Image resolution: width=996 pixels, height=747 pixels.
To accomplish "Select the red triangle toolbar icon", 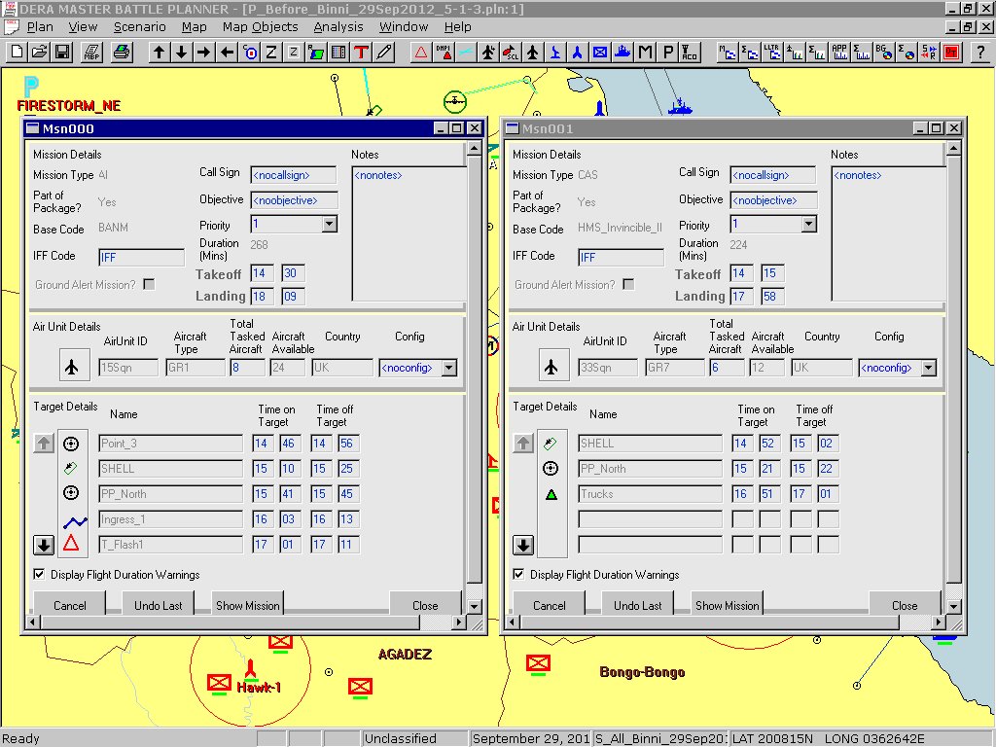I will [x=421, y=53].
